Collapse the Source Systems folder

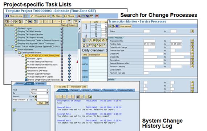[13, 49]
